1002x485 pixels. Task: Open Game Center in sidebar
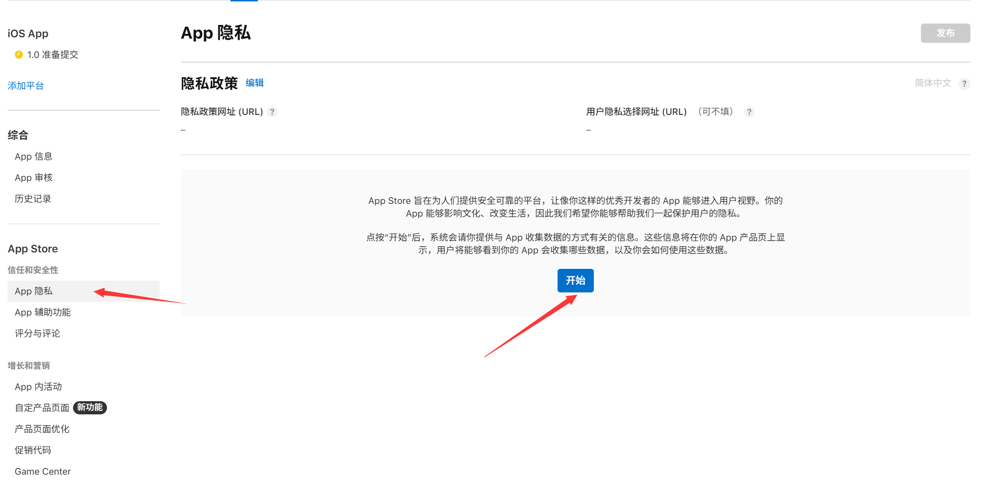[42, 471]
